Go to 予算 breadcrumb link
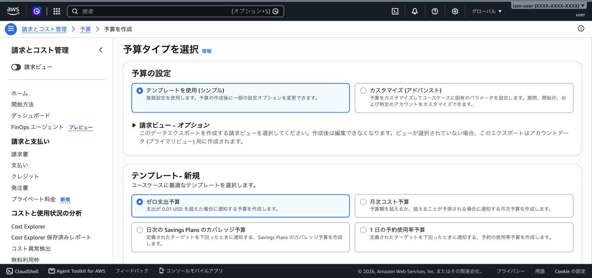The width and height of the screenshot is (592, 278). [x=85, y=29]
